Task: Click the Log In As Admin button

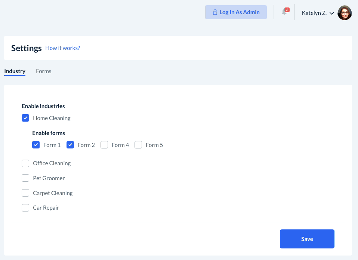Action: coord(236,12)
